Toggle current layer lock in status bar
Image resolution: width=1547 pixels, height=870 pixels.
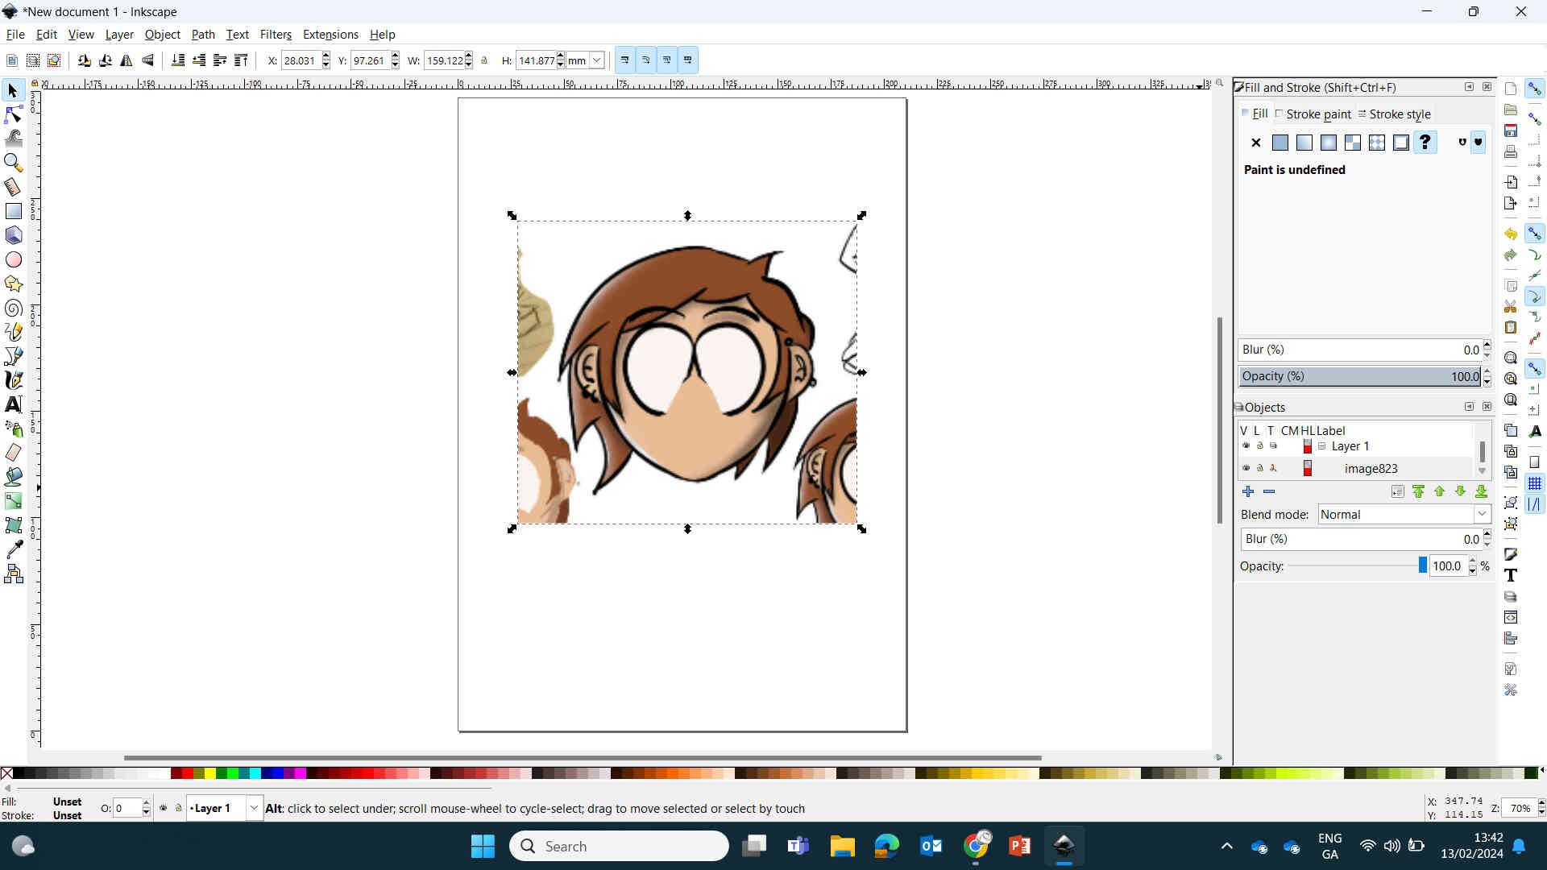179,808
